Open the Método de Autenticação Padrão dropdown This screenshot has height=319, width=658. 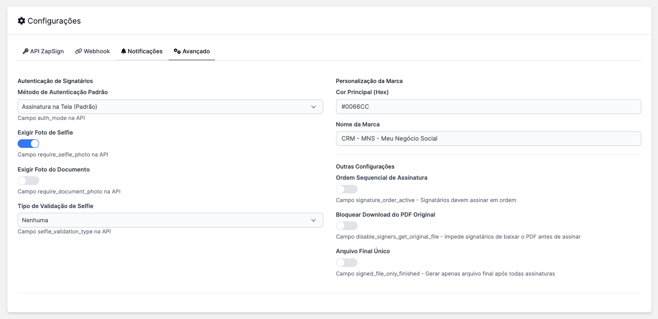tap(170, 106)
